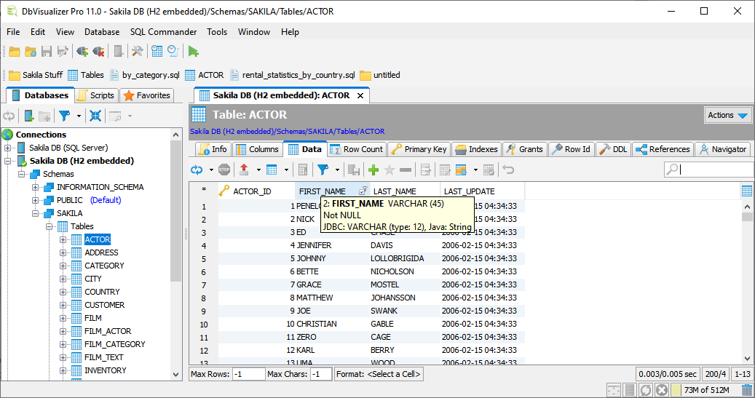Collapse the Schemas tree node
Screen dimensions: 755x398
click(22, 174)
